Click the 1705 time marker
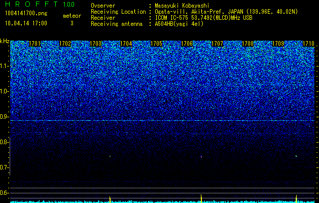The height and width of the screenshot is (203, 319). click(156, 44)
